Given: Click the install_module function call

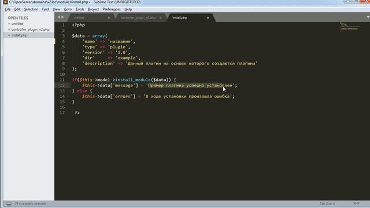Looking at the screenshot, I should point(133,80).
